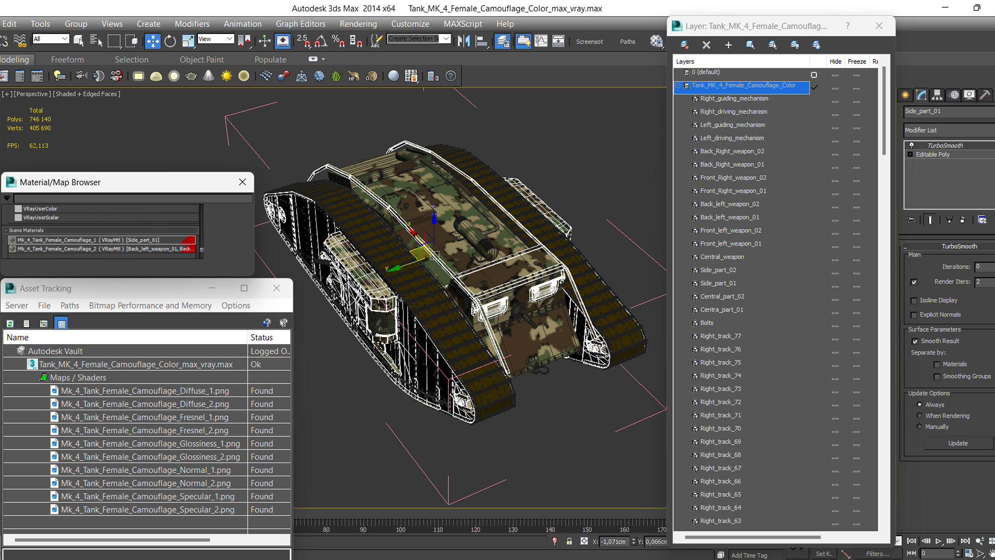Open the Create command panel tab
Image resolution: width=995 pixels, height=560 pixels.
pyautogui.click(x=905, y=95)
